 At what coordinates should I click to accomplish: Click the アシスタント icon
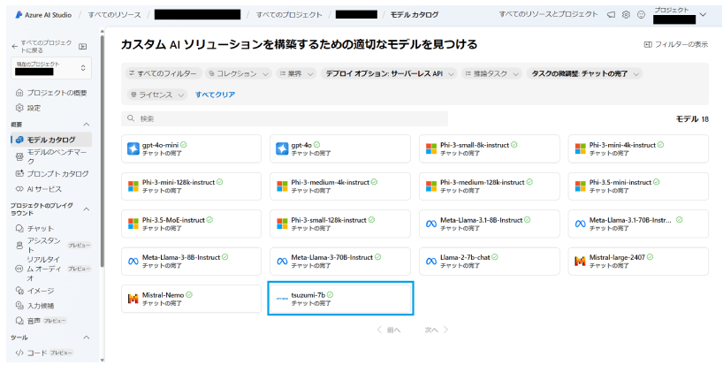point(19,245)
